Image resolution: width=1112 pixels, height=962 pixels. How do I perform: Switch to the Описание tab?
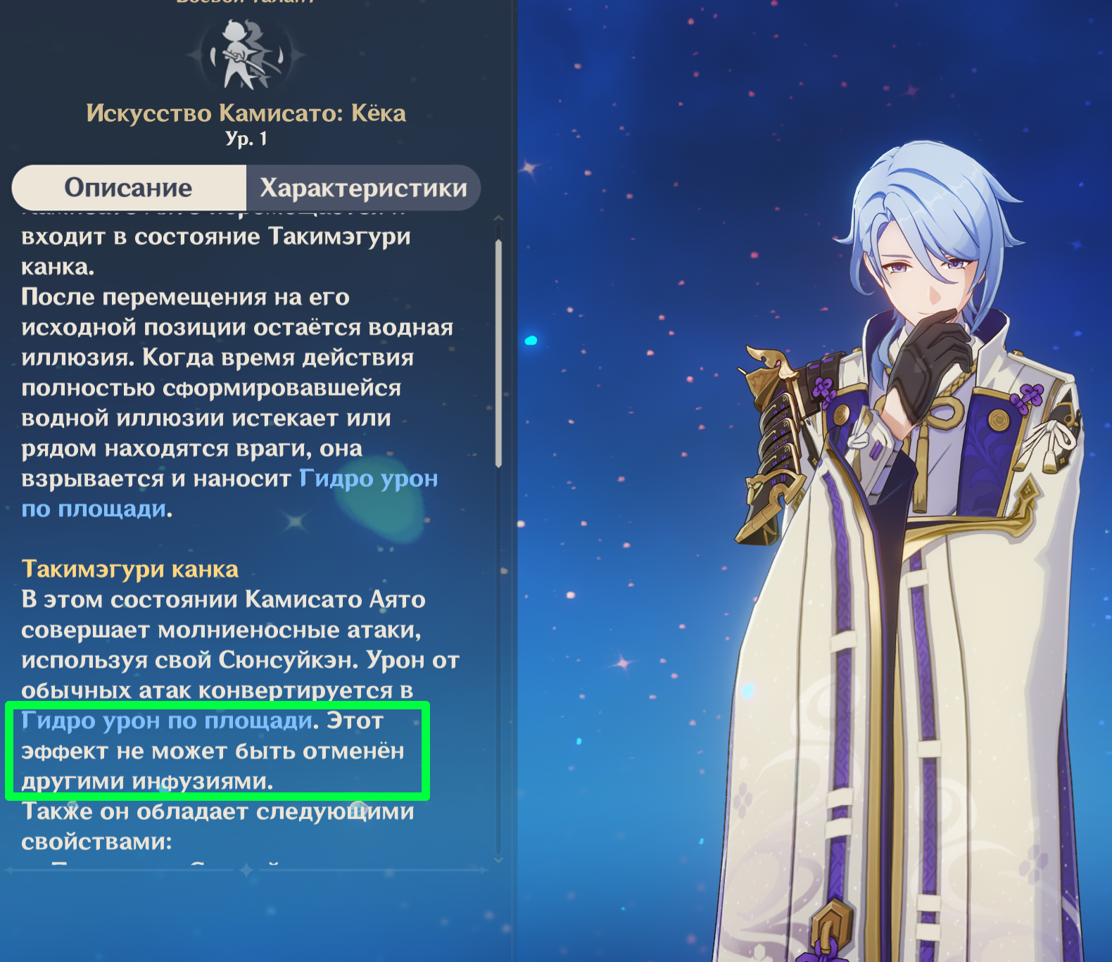tap(129, 188)
